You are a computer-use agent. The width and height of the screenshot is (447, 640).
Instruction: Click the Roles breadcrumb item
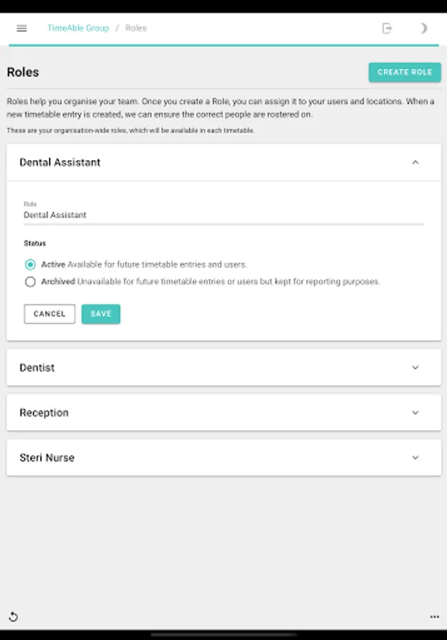pyautogui.click(x=136, y=28)
